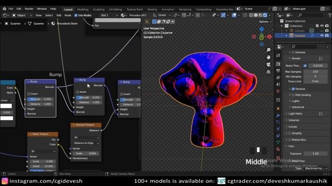Switch to the Modeling workspace tab
This screenshot has height=186, width=332.
82,9
